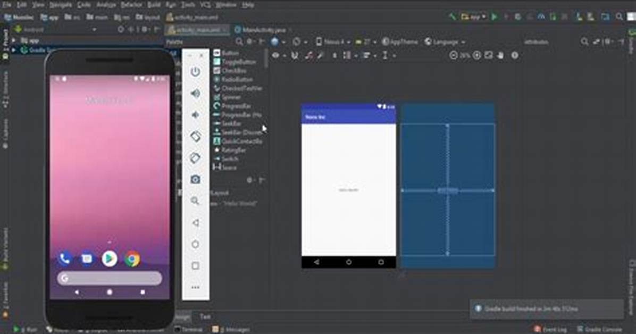Rotate emulator left using sidebar icon
Screen dimensions: 636x334
tap(196, 136)
